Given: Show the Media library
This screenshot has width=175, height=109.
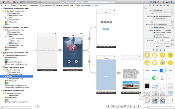Looking at the screenshot, I should (x=164, y=50).
